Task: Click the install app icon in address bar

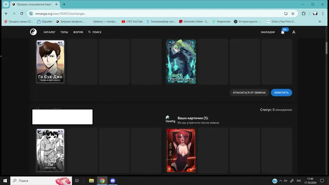Action: point(286,13)
